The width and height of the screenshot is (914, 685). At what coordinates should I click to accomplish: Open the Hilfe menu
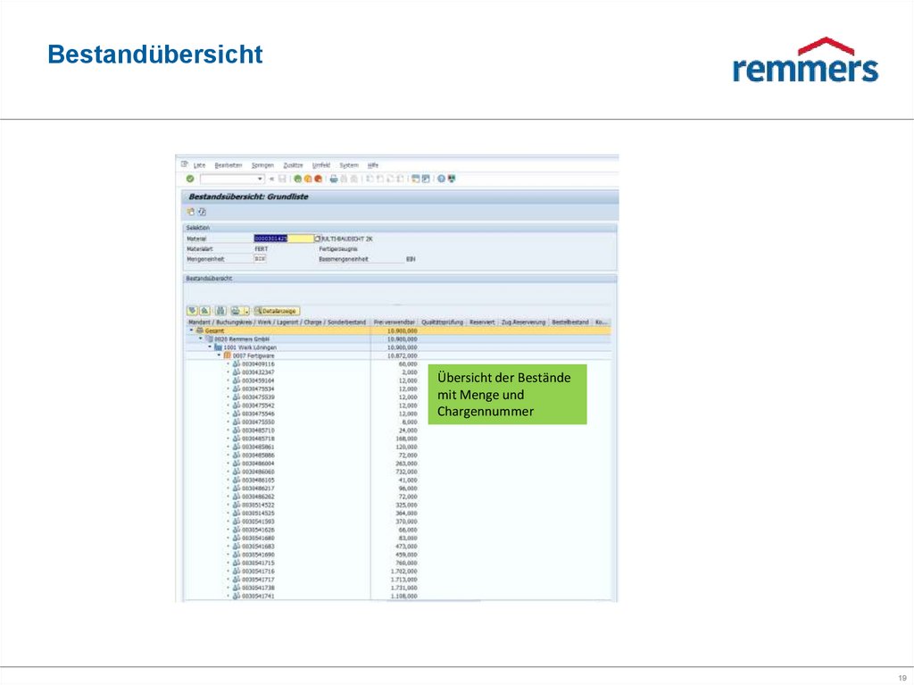tap(373, 165)
